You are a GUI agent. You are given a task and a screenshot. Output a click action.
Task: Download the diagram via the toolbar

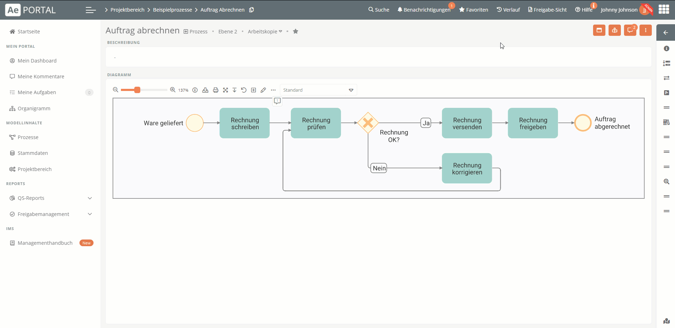tap(205, 90)
